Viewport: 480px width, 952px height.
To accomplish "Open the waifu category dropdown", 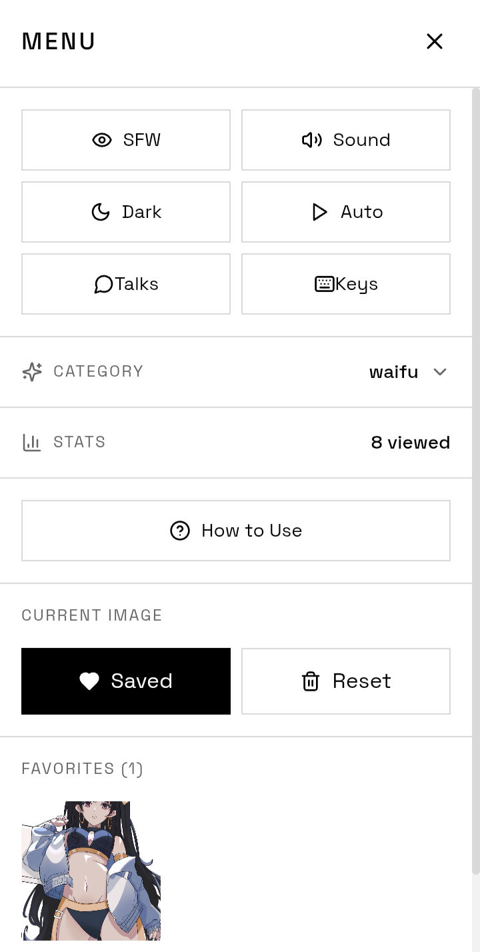I will (394, 372).
